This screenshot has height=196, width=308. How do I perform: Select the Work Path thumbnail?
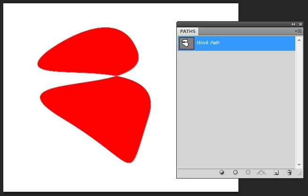[186, 43]
